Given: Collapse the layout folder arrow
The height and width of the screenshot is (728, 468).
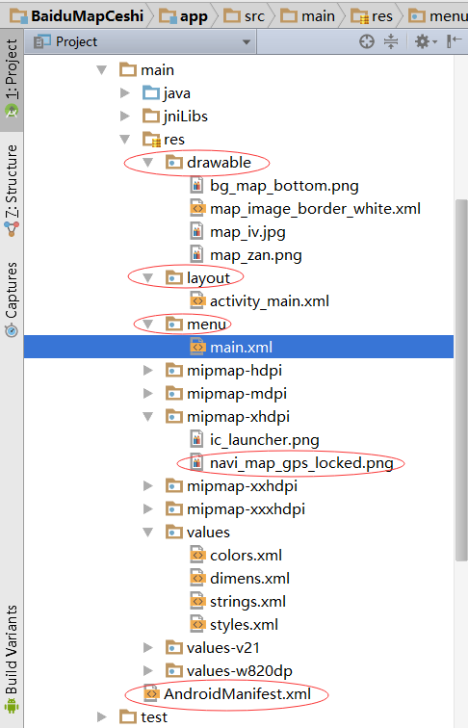Looking at the screenshot, I should click(148, 278).
